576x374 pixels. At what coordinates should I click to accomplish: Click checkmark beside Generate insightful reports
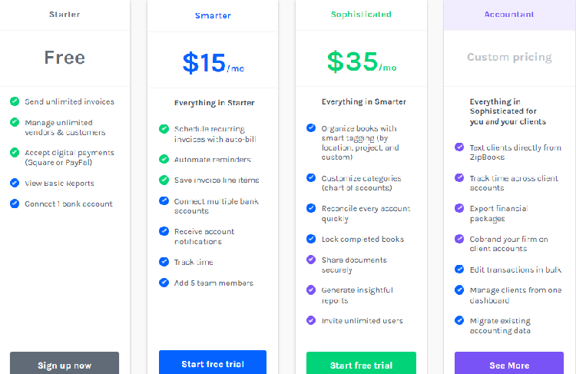pos(311,290)
